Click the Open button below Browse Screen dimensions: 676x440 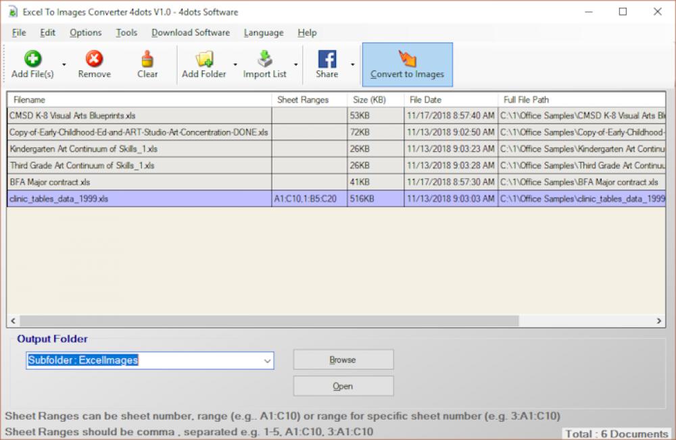[343, 385]
